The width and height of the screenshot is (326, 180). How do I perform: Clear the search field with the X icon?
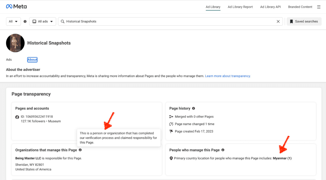click(x=278, y=22)
